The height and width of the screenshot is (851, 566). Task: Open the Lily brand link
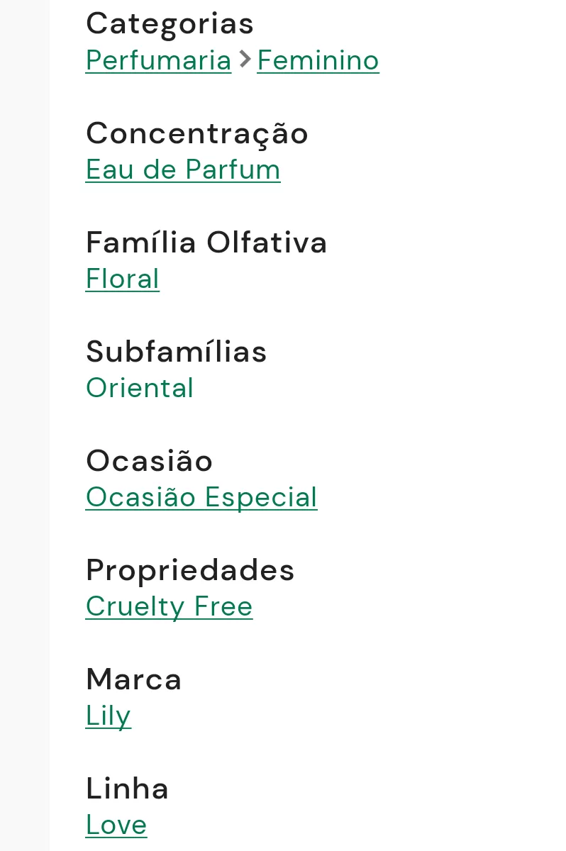[x=109, y=716]
